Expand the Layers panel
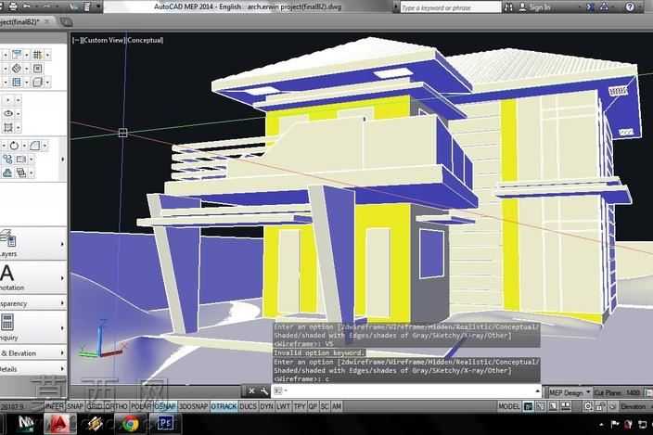The image size is (653, 435). tap(62, 244)
